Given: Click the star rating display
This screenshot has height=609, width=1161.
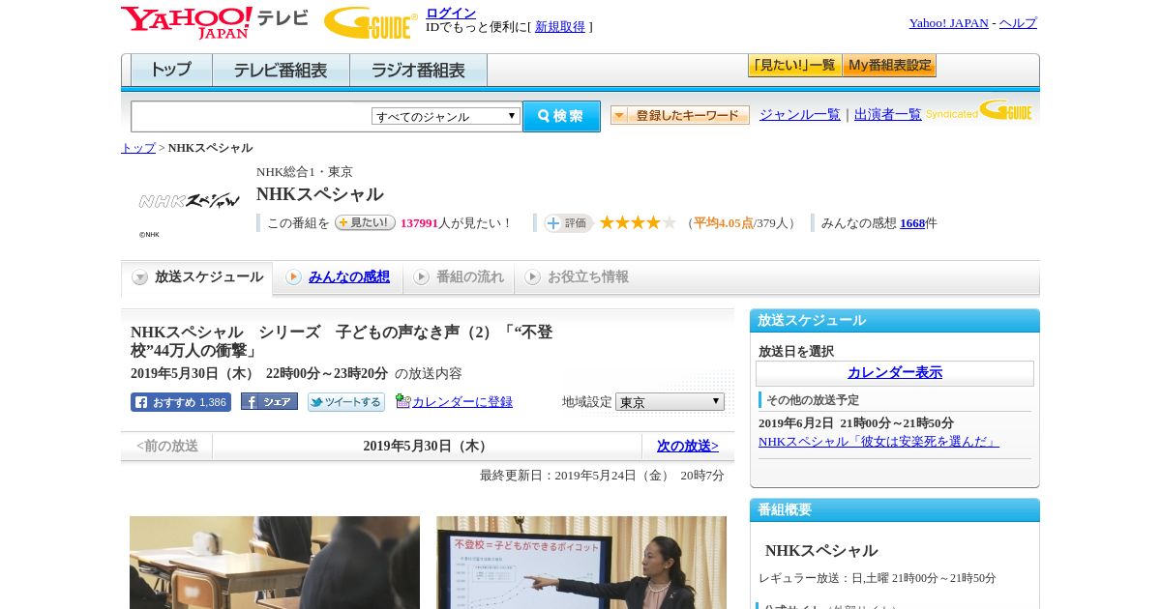Looking at the screenshot, I should point(638,223).
